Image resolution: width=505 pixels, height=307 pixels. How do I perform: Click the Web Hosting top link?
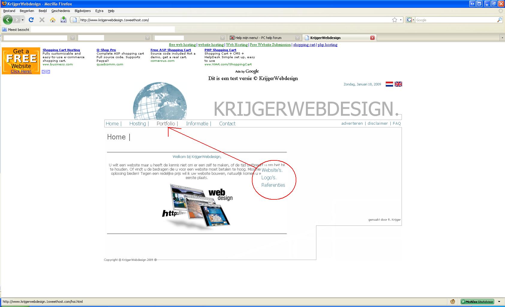[x=237, y=45]
